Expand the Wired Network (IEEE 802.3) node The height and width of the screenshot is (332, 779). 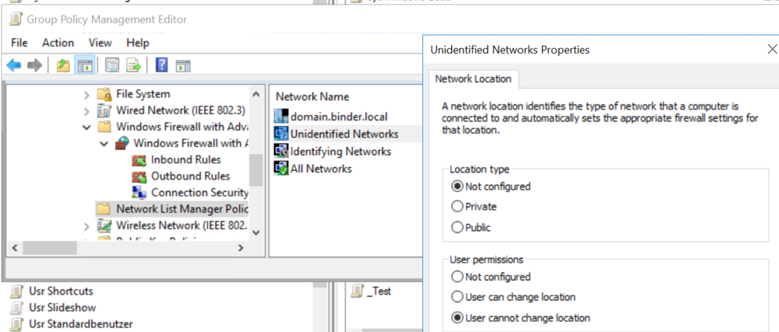[x=87, y=110]
